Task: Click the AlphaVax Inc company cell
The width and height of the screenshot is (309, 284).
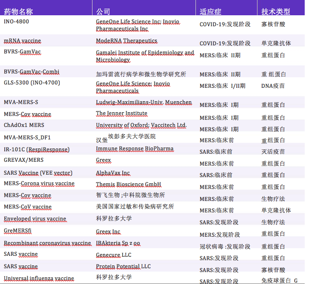Action: coord(113,173)
